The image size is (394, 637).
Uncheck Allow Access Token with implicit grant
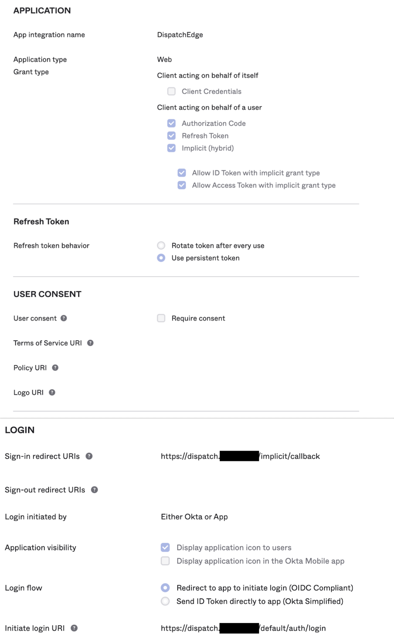coord(181,185)
